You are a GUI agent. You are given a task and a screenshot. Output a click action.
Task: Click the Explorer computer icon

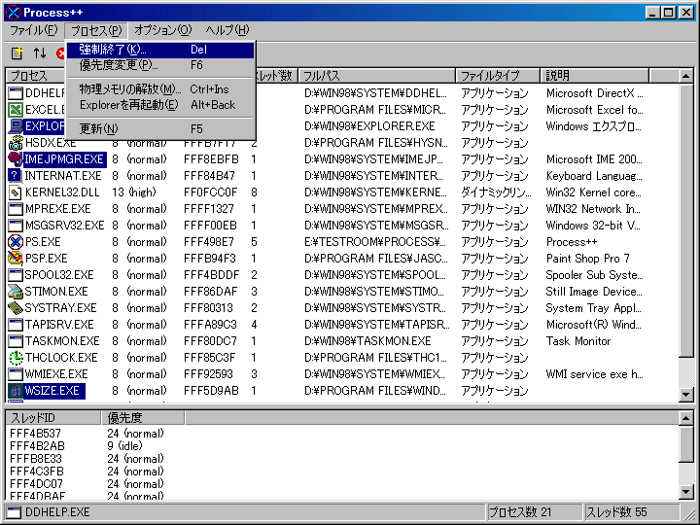tap(16, 125)
